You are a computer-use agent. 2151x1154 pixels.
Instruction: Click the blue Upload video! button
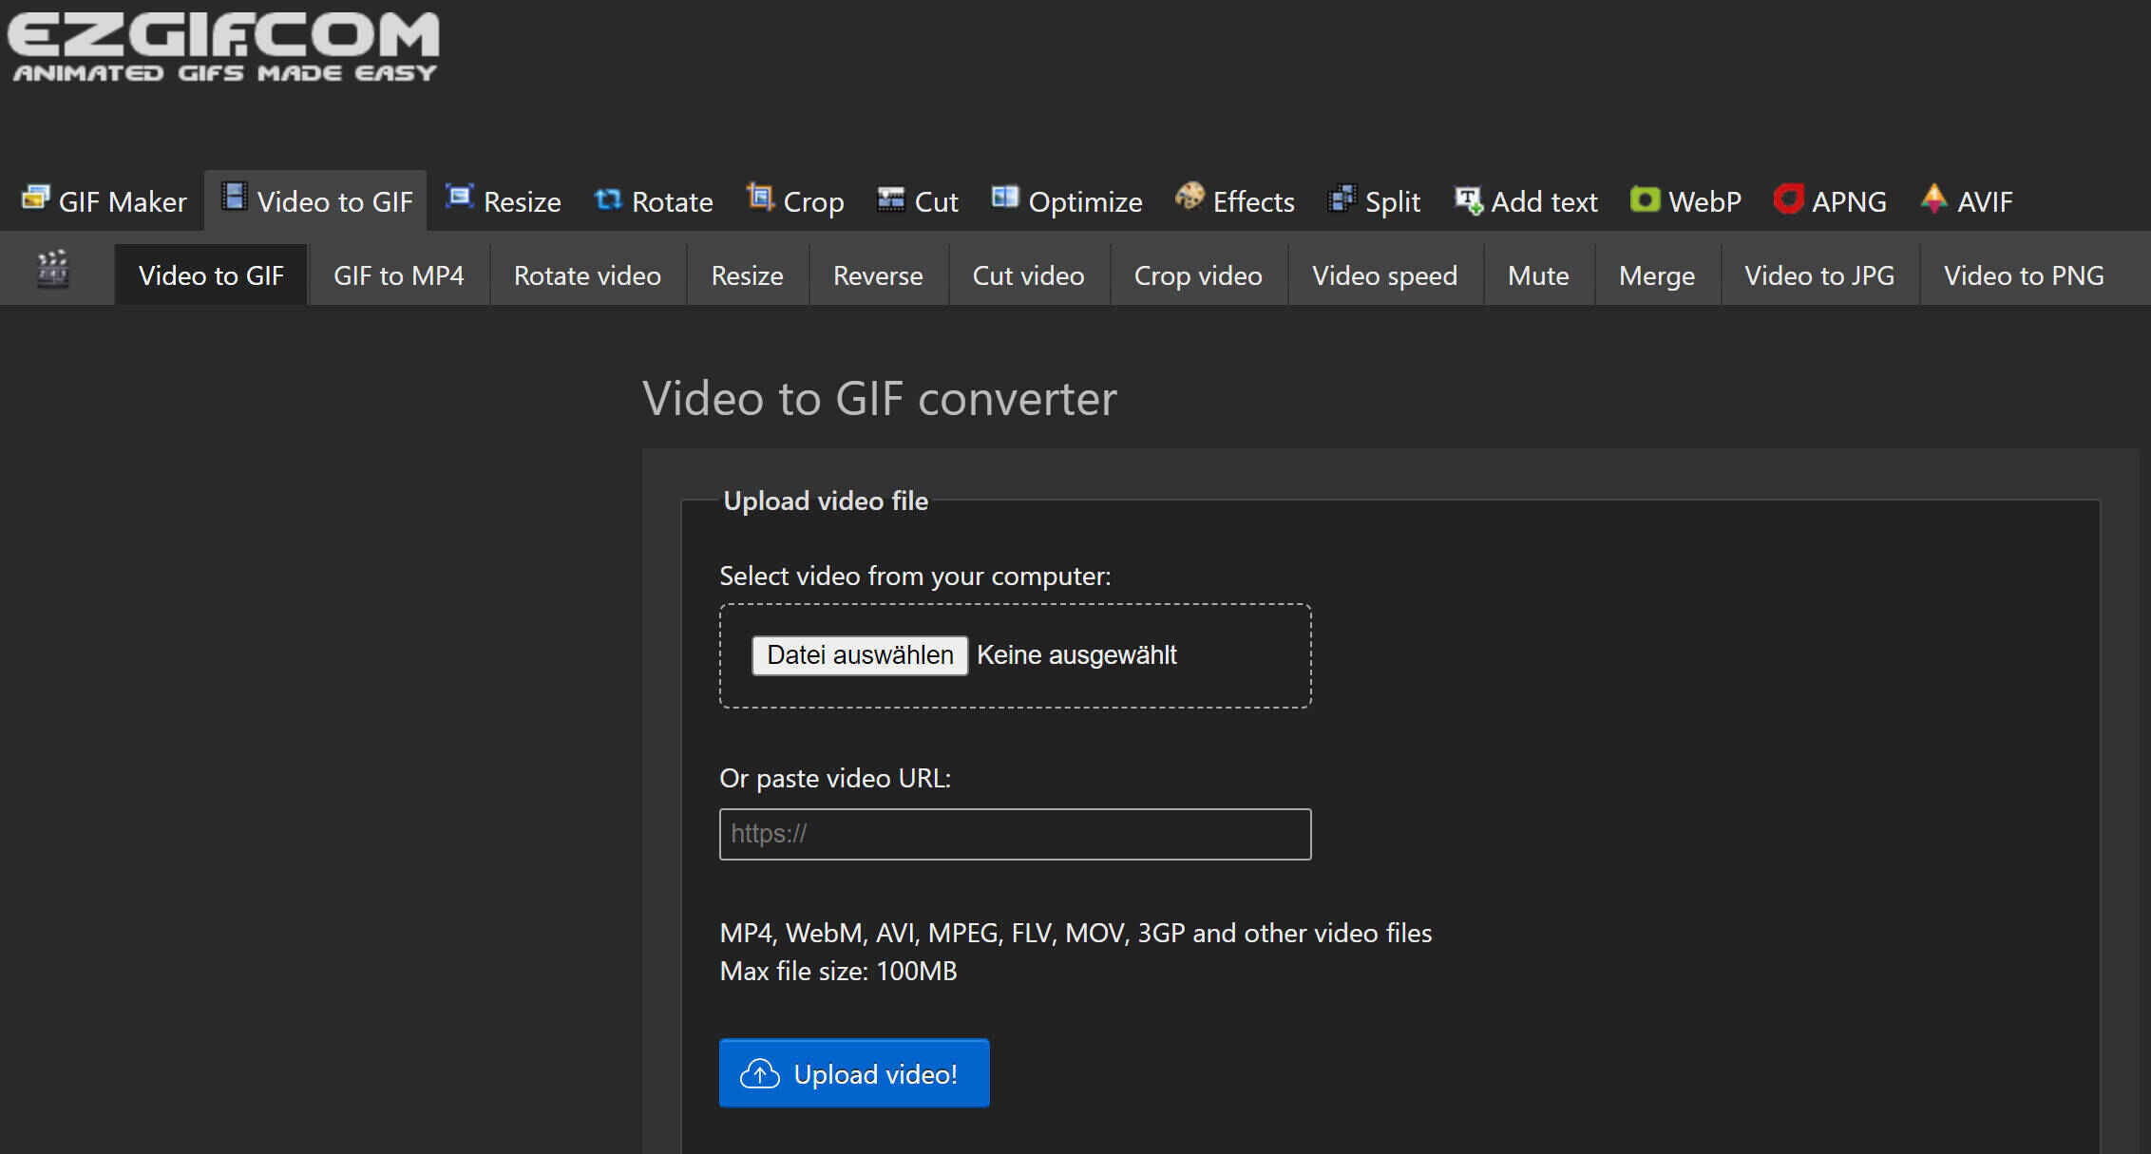click(854, 1073)
